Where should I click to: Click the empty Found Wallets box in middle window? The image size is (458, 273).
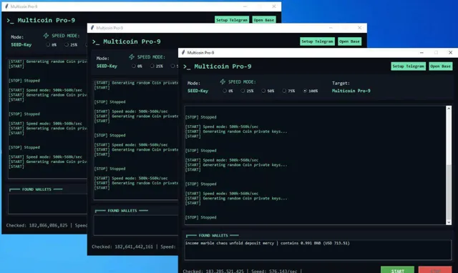[x=135, y=225]
